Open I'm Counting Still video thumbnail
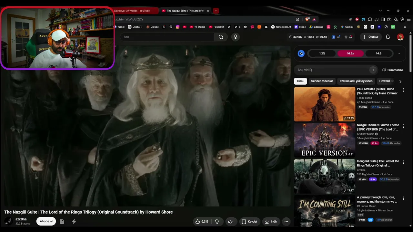The width and height of the screenshot is (413, 232). 325,211
